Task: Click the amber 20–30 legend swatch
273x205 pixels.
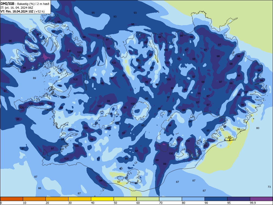Action: [57, 199]
